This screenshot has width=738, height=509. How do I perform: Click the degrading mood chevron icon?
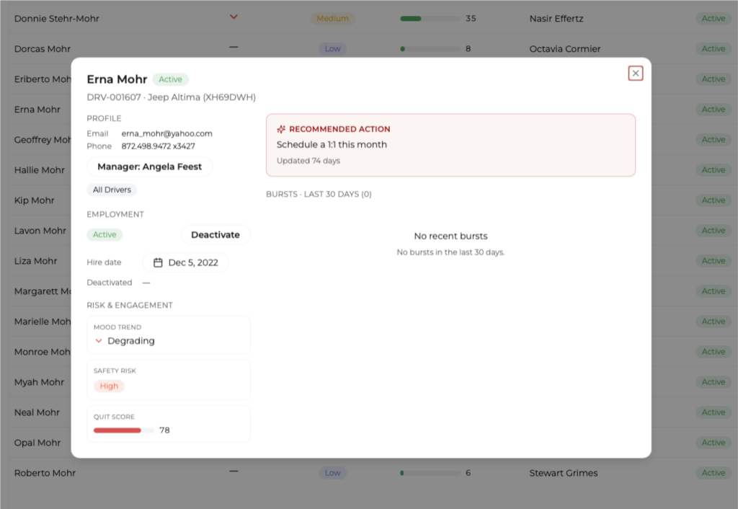(98, 340)
